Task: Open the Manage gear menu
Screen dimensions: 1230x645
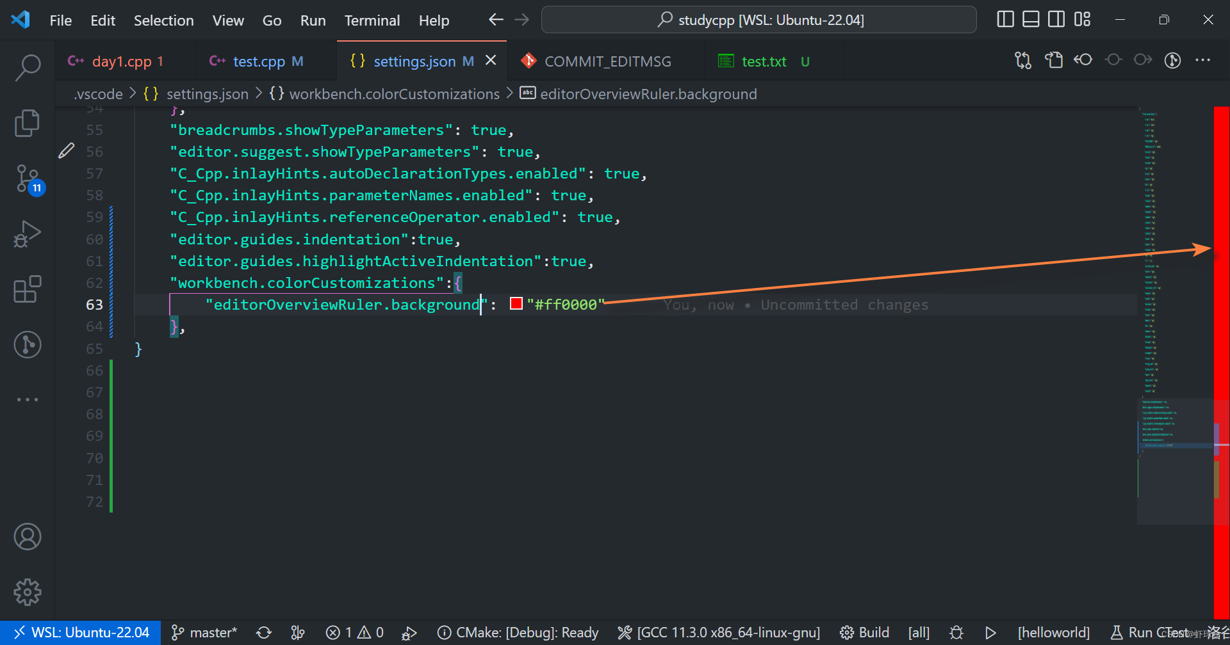Action: (x=28, y=592)
